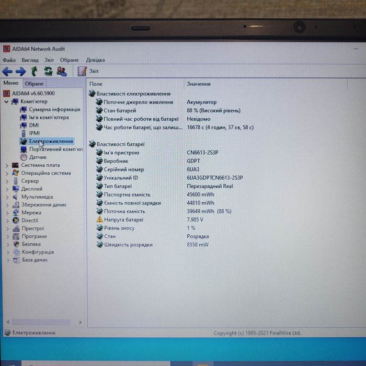Click the value CN6613-2S3P
The width and height of the screenshot is (366, 366).
point(202,153)
